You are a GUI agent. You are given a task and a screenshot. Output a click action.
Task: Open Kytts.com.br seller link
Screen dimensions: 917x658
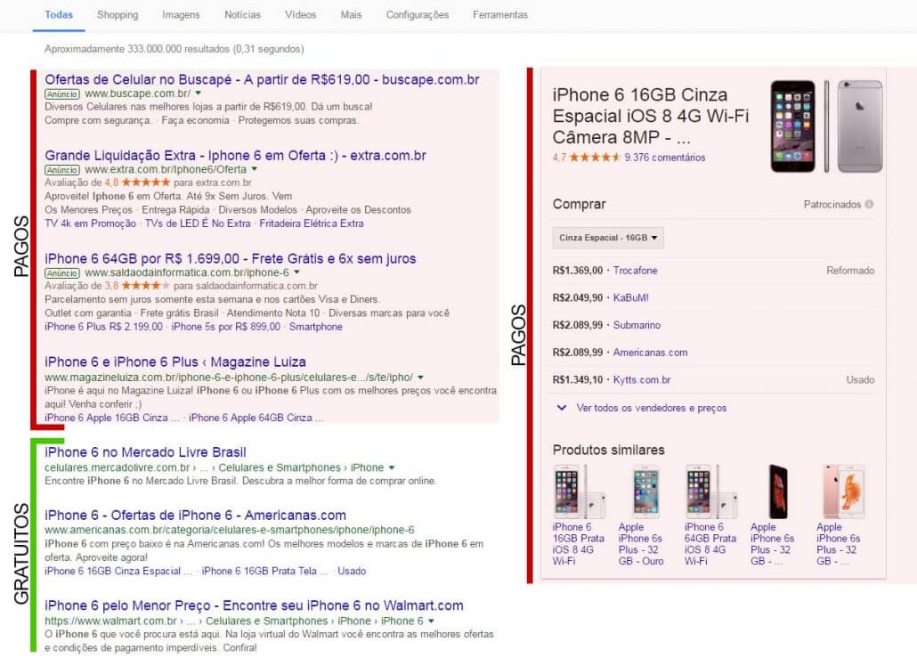tap(642, 379)
